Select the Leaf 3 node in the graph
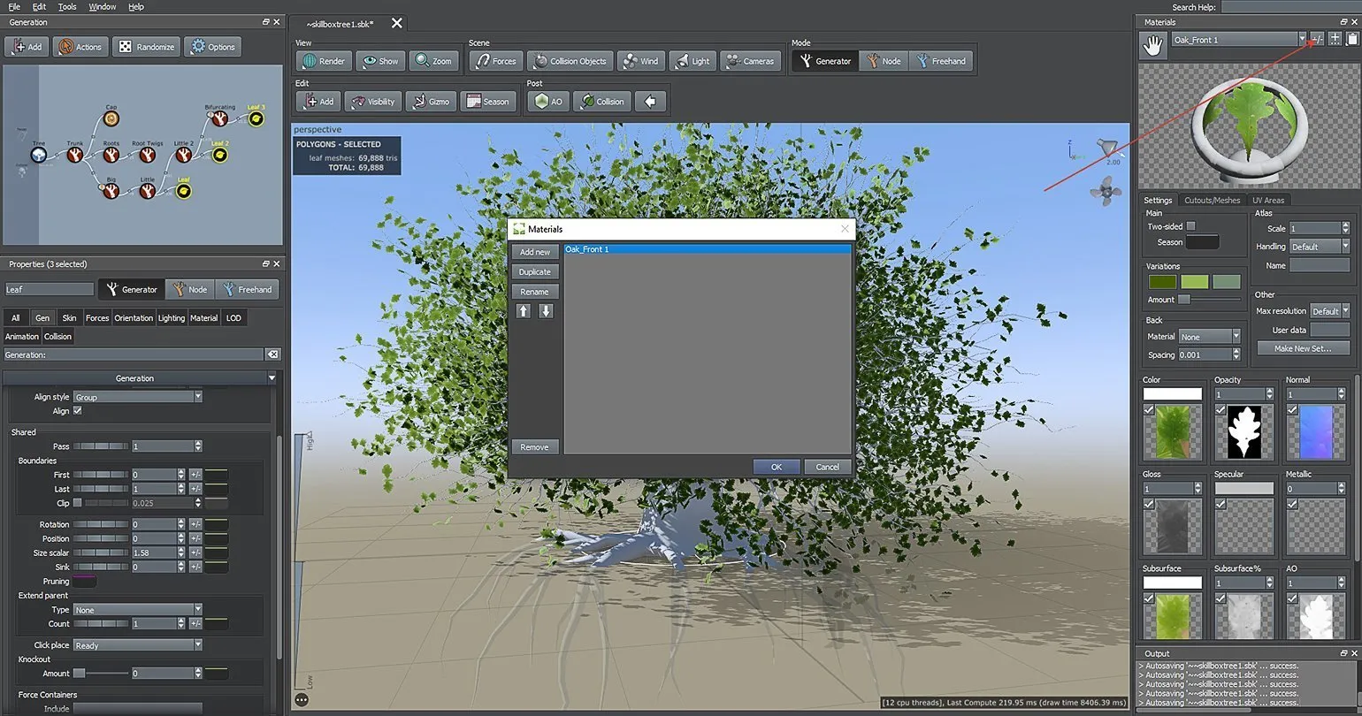 (256, 118)
